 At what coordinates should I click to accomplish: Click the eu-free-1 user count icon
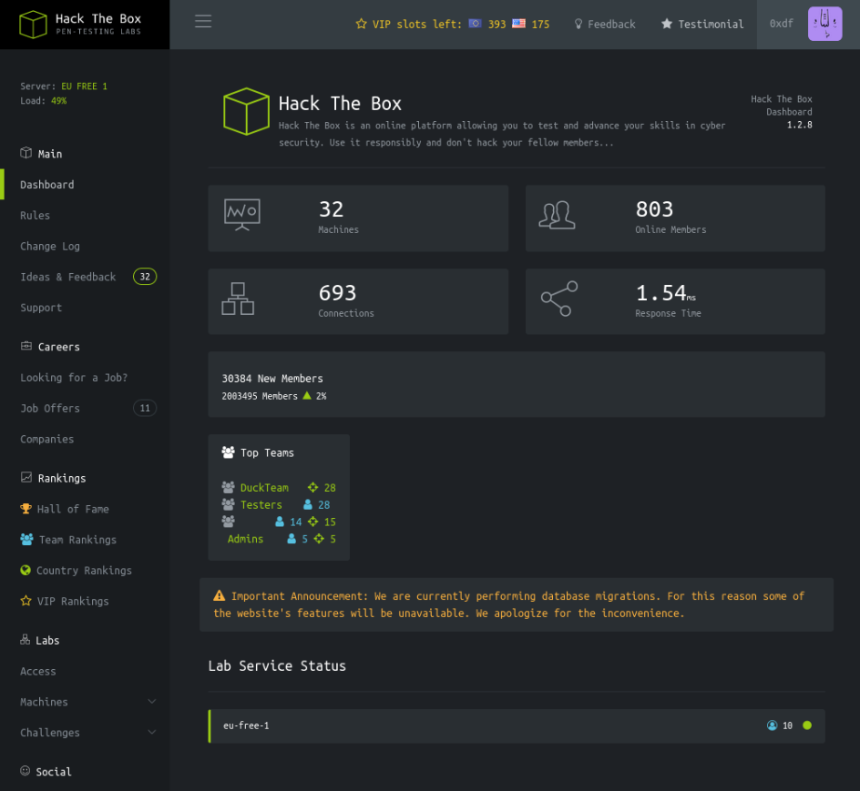coord(773,725)
